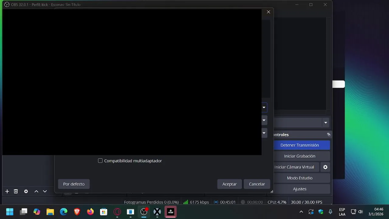Show hidden tray icons chevron

click(301, 212)
